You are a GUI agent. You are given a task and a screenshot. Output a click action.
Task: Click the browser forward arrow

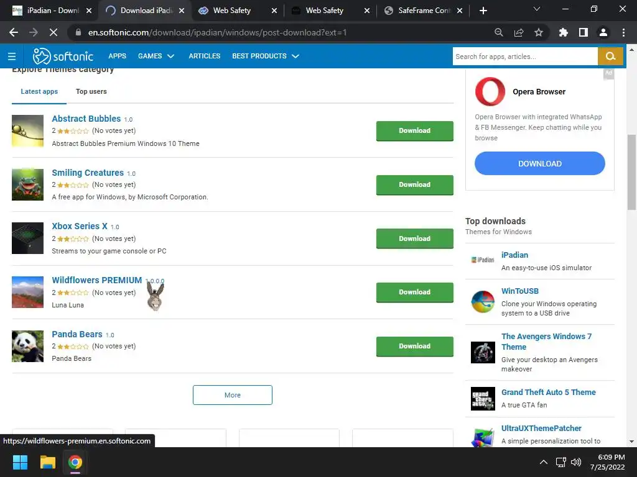(x=34, y=32)
